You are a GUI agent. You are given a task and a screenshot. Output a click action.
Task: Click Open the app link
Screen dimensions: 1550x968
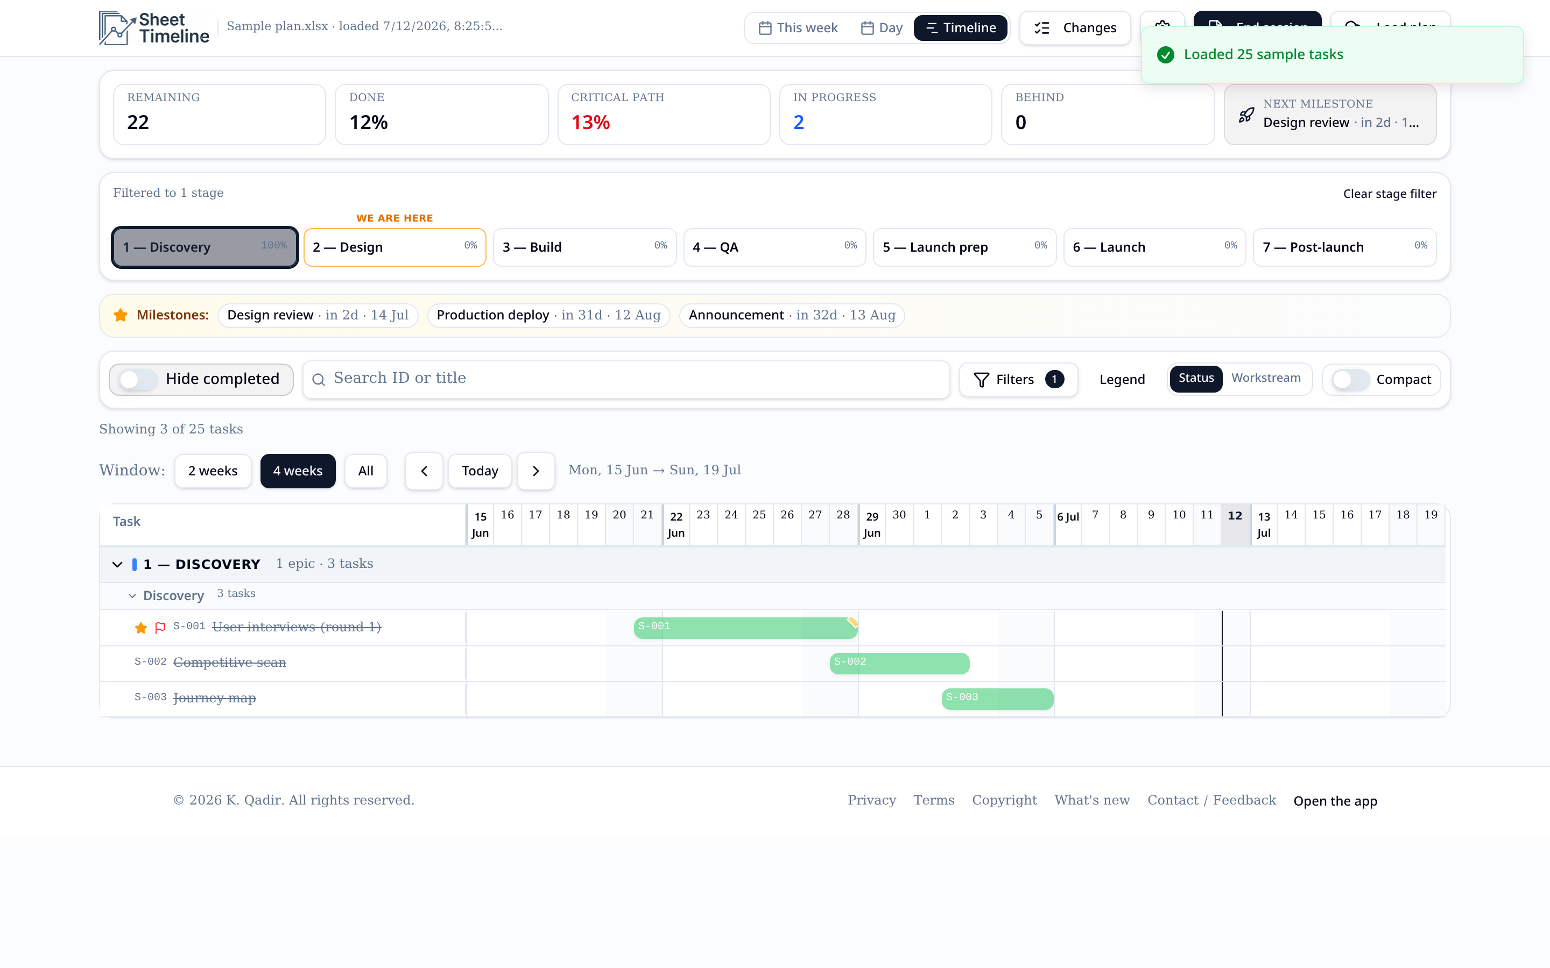[1335, 801]
